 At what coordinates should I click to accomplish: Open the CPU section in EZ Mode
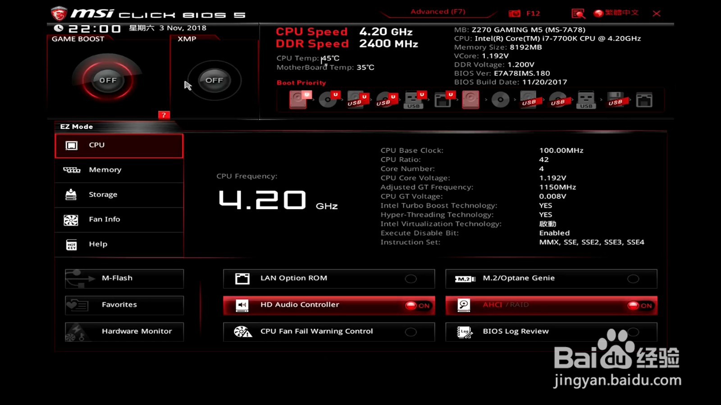coord(119,145)
